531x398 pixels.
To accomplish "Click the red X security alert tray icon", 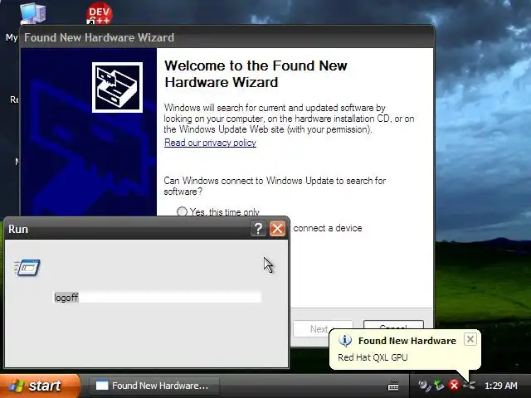I will click(454, 385).
